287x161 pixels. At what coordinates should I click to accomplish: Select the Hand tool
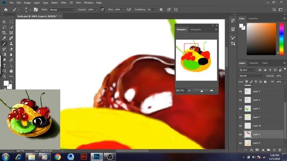coord(11,71)
